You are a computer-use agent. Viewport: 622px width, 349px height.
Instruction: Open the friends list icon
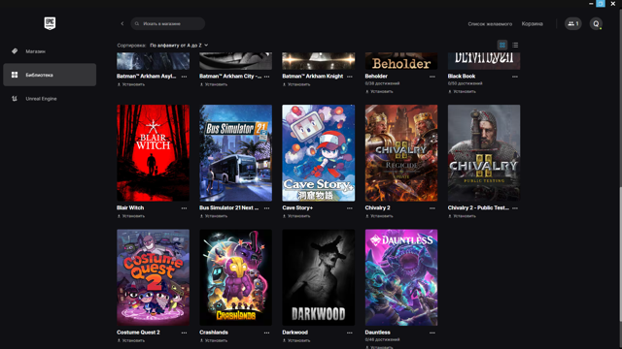pos(572,23)
